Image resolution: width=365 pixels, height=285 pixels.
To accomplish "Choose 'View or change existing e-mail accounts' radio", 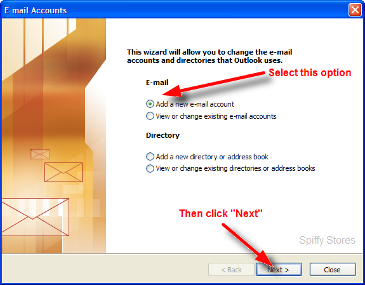I will [x=150, y=116].
